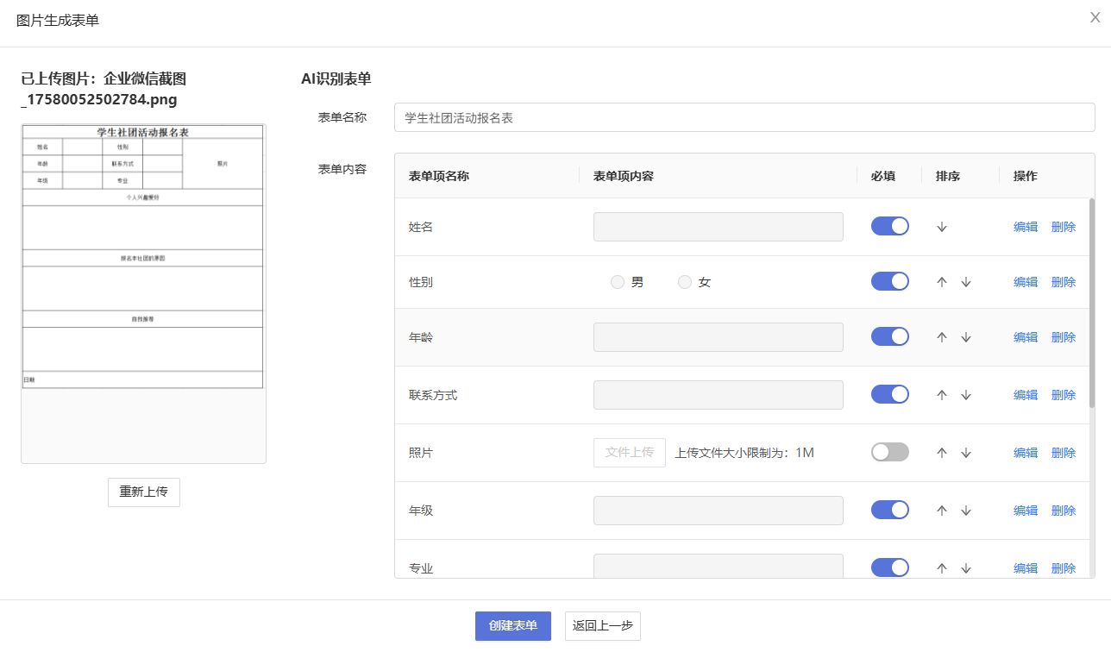
Task: Enable required switch for 照片
Action: point(889,452)
